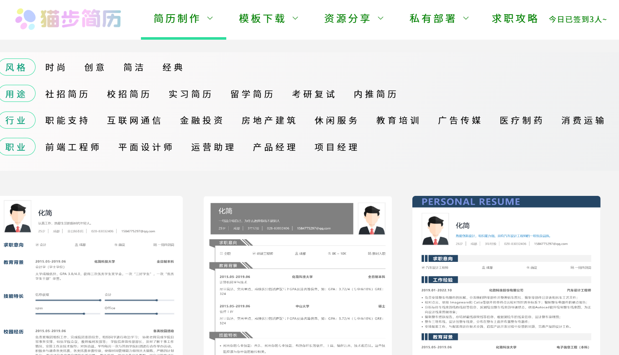619x355 pixels.
Task: Choose the 留学简历 purpose filter
Action: point(251,94)
